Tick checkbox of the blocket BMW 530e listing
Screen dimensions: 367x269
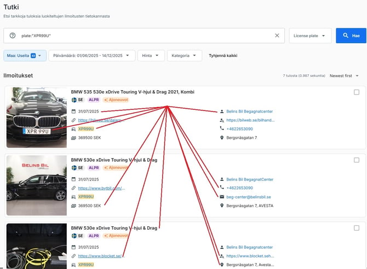[357, 228]
